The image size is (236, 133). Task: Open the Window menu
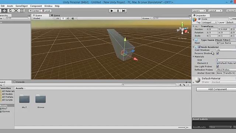point(48,6)
